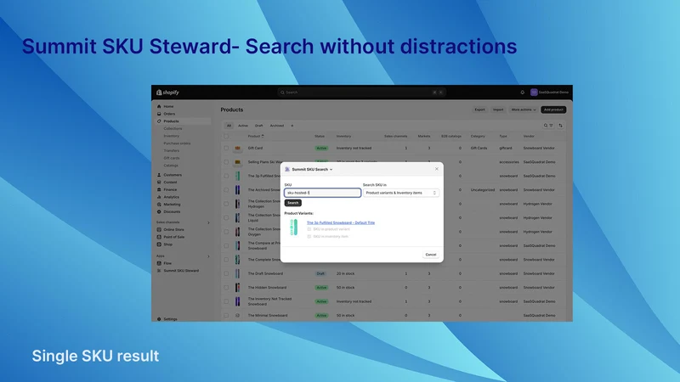680x382 pixels.
Task: Open Content in the sidebar
Action: (170, 182)
